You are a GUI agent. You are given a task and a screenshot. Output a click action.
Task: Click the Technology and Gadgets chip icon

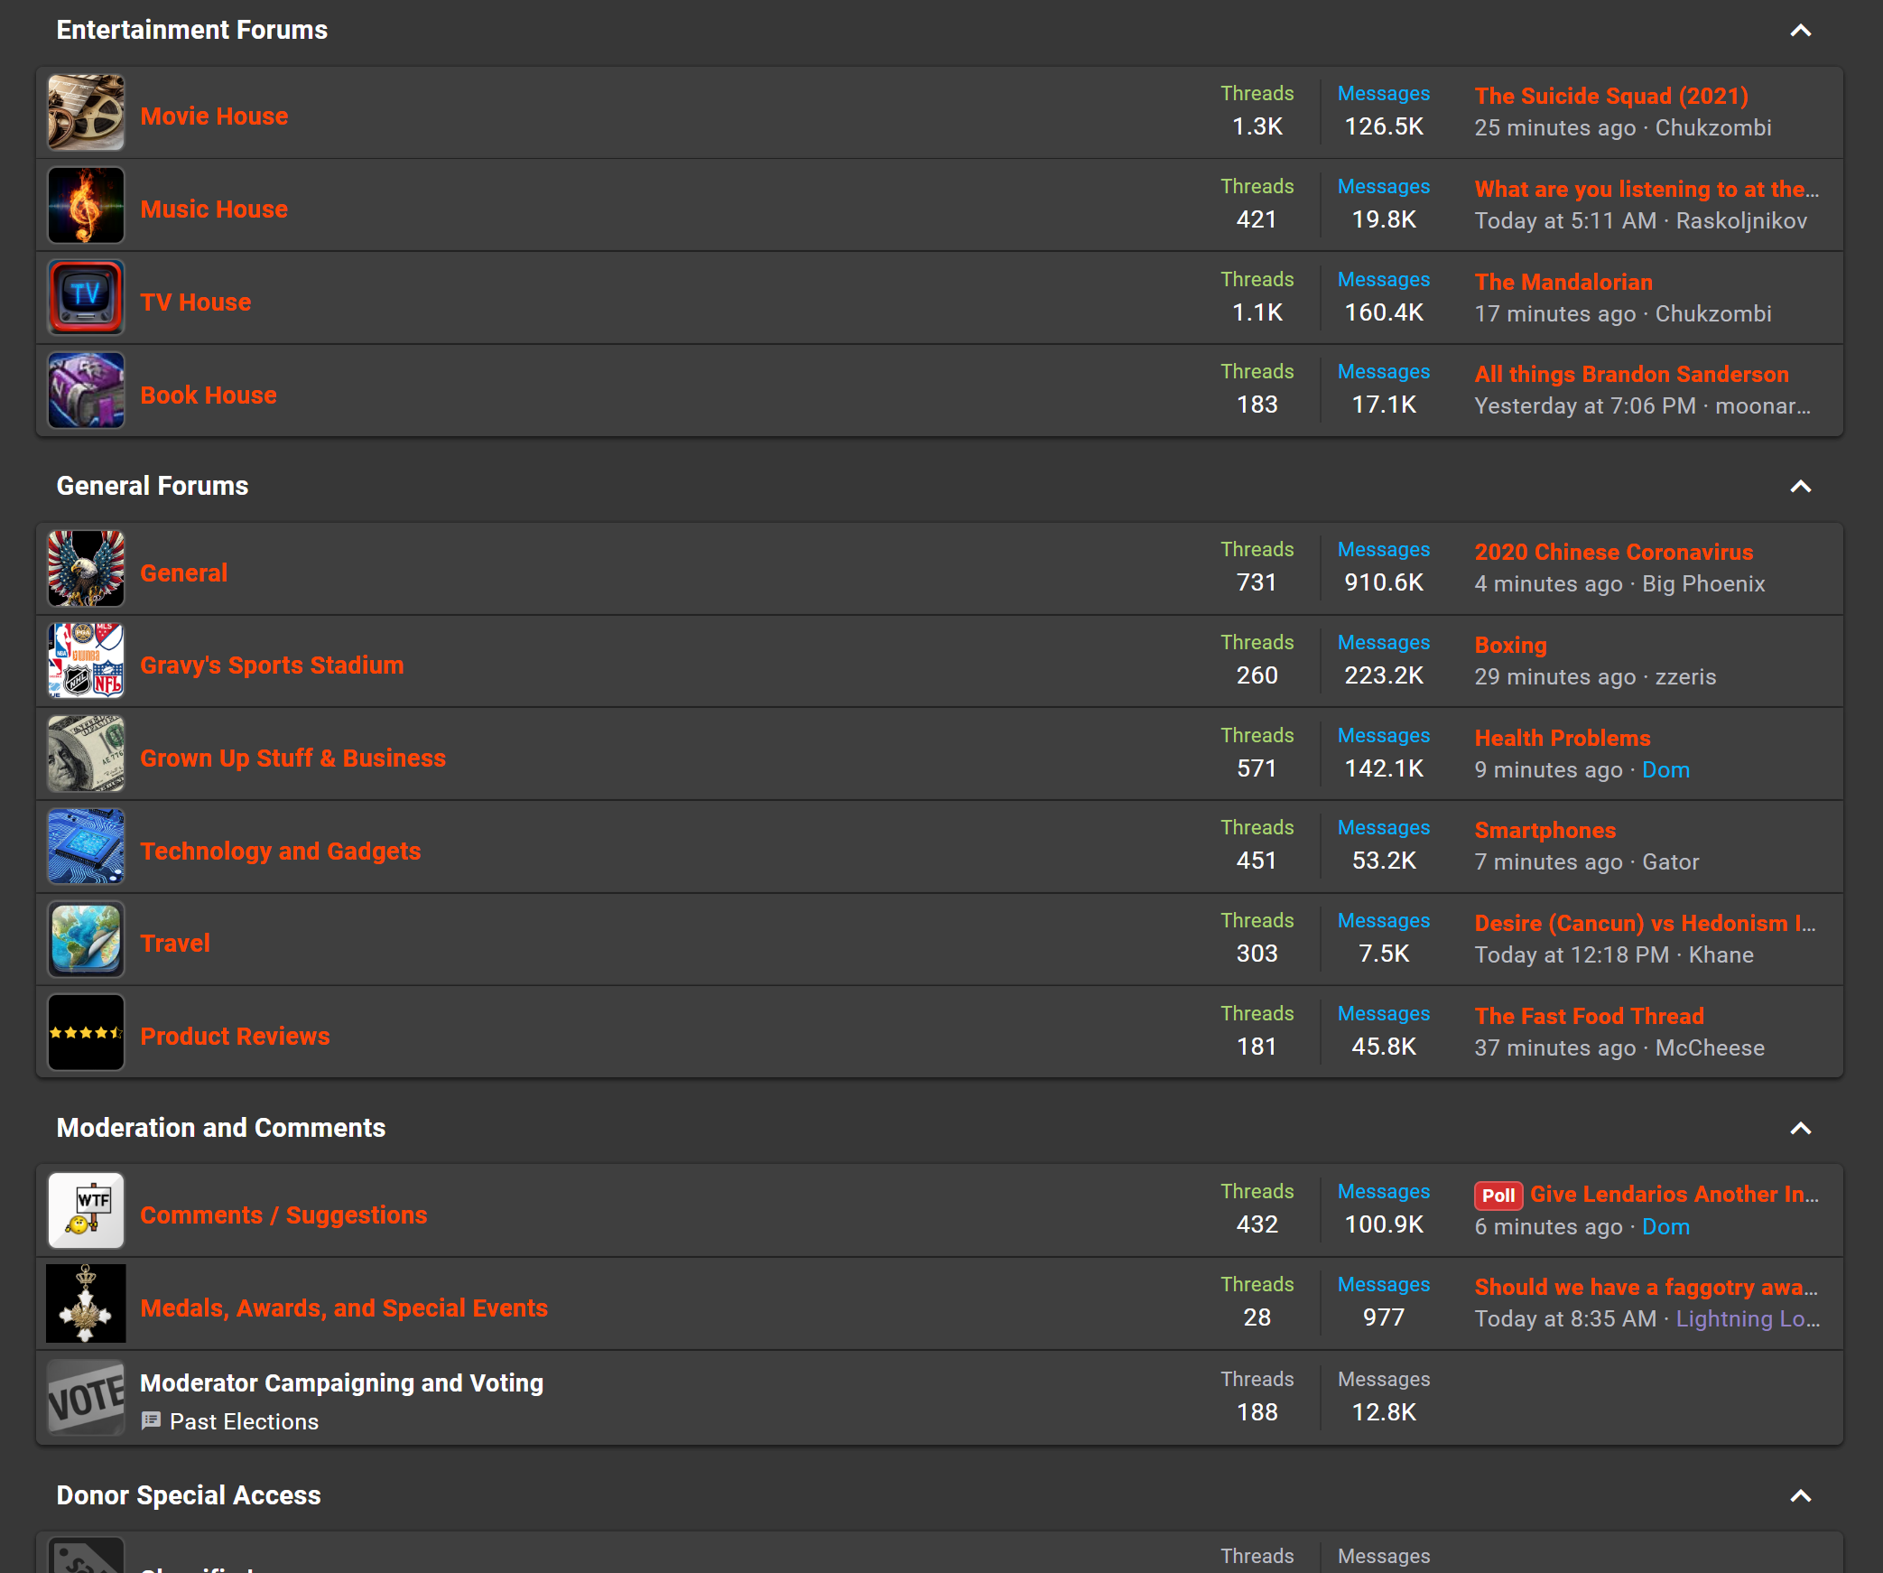click(86, 847)
